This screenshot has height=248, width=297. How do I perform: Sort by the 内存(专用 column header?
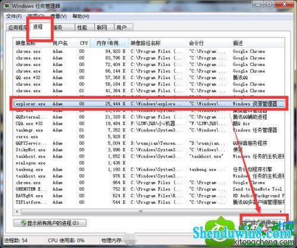coord(109,43)
